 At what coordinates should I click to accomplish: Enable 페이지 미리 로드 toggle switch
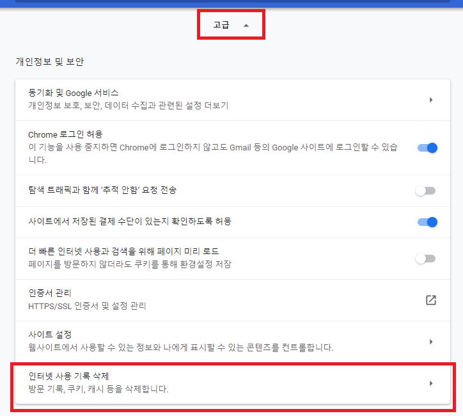[x=426, y=259]
